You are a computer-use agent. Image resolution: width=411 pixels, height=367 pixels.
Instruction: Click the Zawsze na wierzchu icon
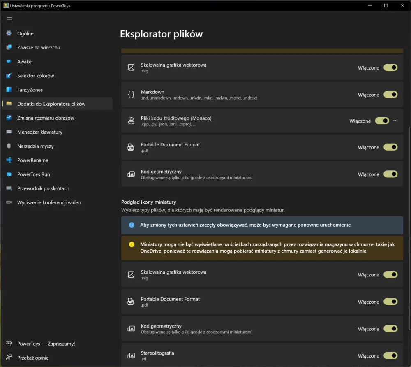coord(9,47)
